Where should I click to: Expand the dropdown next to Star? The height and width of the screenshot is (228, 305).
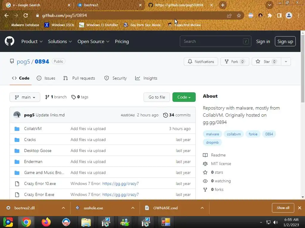[x=286, y=62]
